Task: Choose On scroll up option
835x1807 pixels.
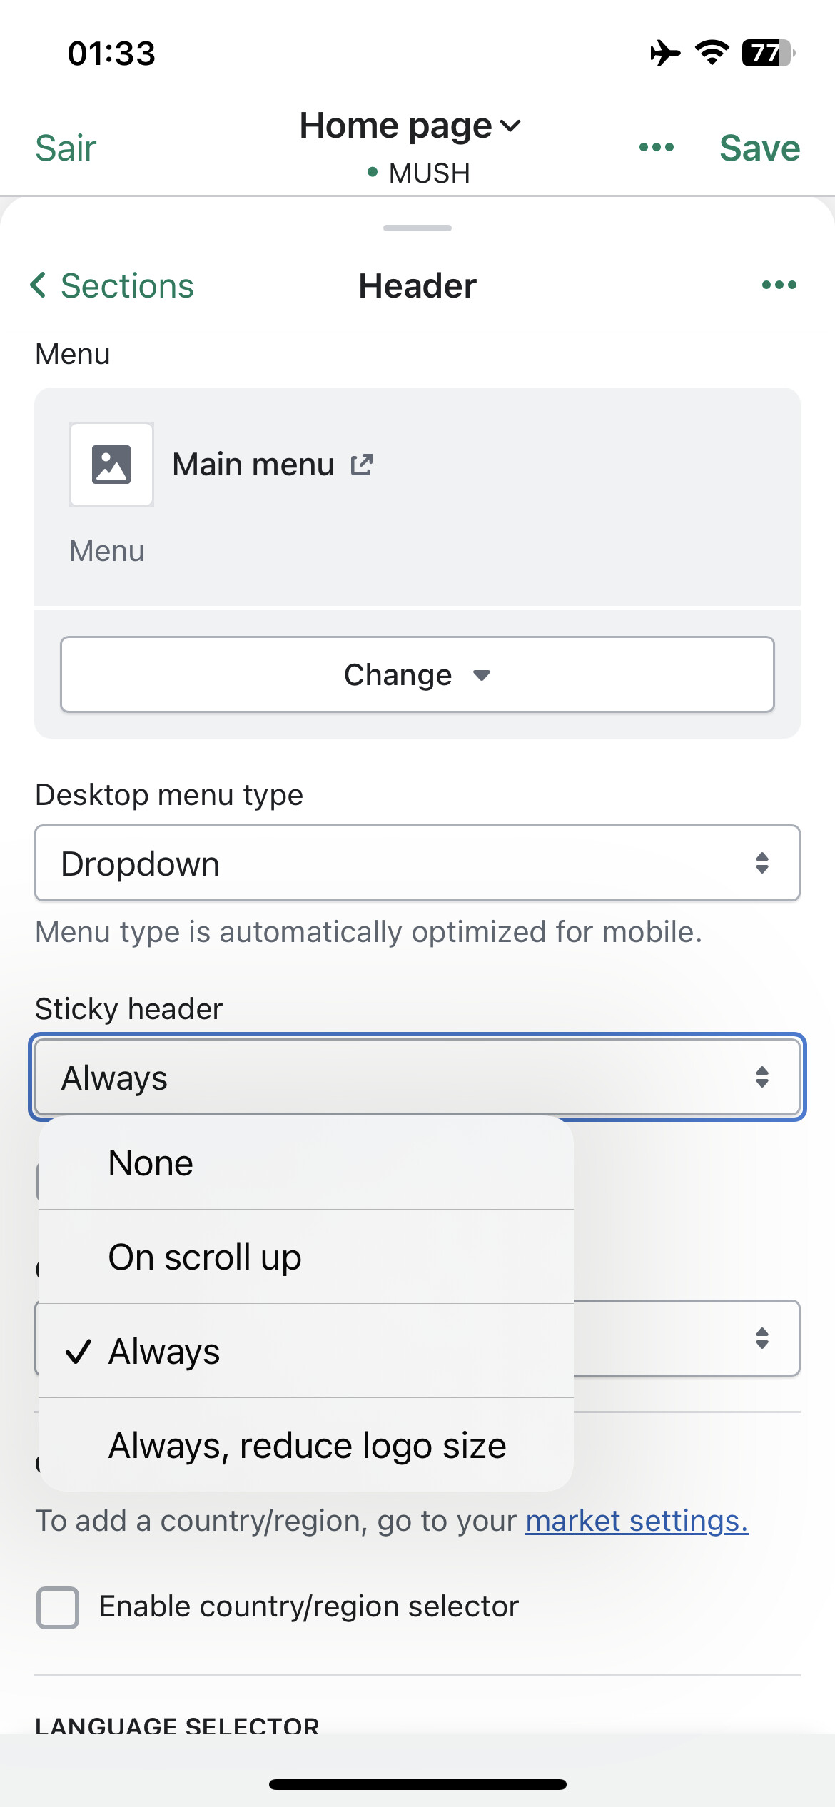Action: [305, 1257]
